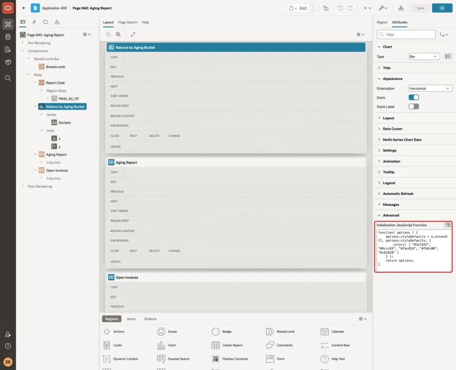Viewport: 456px width, 370px height.
Task: Click the property Filter search field
Action: (406, 35)
